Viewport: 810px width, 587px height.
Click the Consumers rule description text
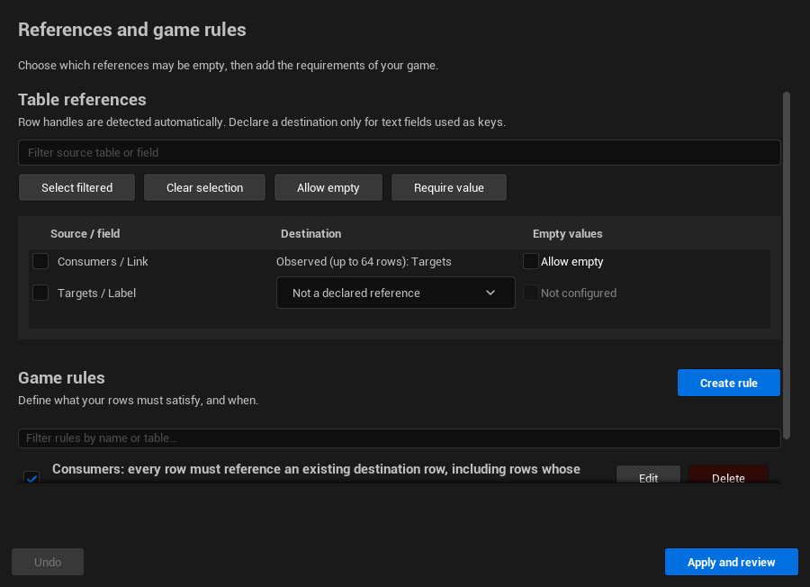[316, 469]
